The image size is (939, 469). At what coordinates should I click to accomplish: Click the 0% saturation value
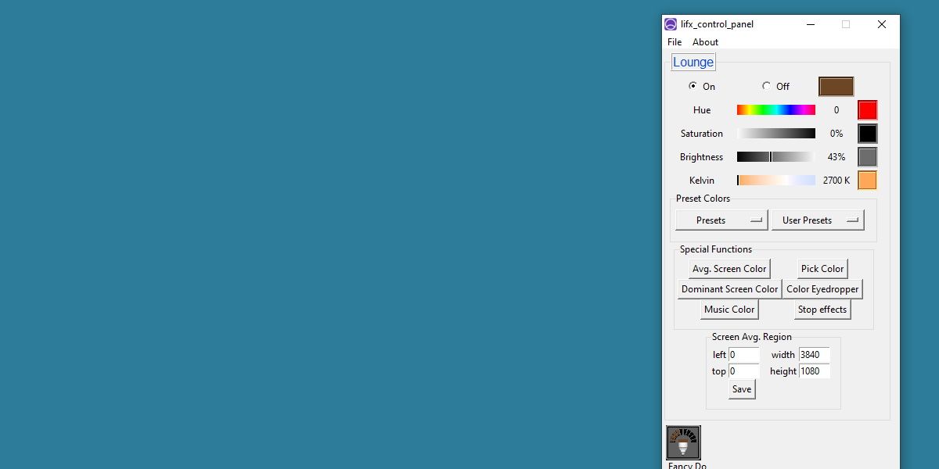click(836, 134)
